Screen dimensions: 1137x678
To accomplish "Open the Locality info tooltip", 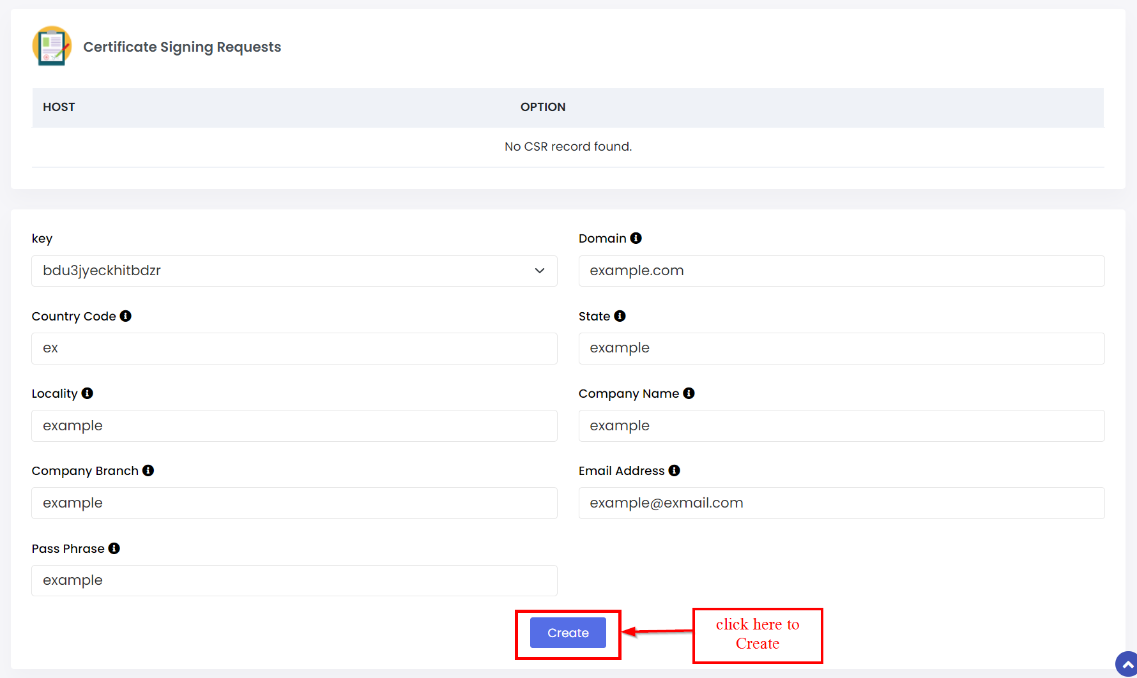I will (88, 393).
